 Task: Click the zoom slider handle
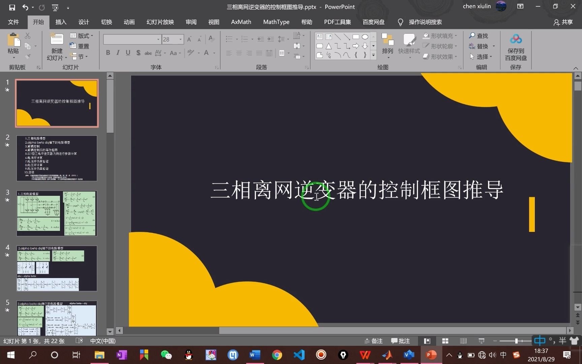[x=516, y=341]
